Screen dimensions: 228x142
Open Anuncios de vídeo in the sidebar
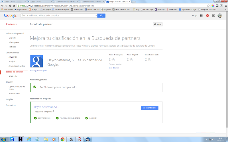click(17, 66)
